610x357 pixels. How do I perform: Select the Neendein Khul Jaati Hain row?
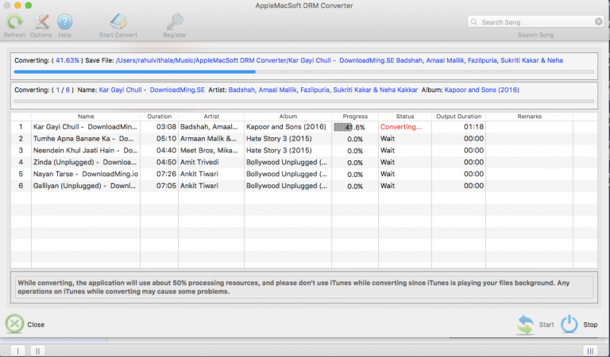point(304,150)
